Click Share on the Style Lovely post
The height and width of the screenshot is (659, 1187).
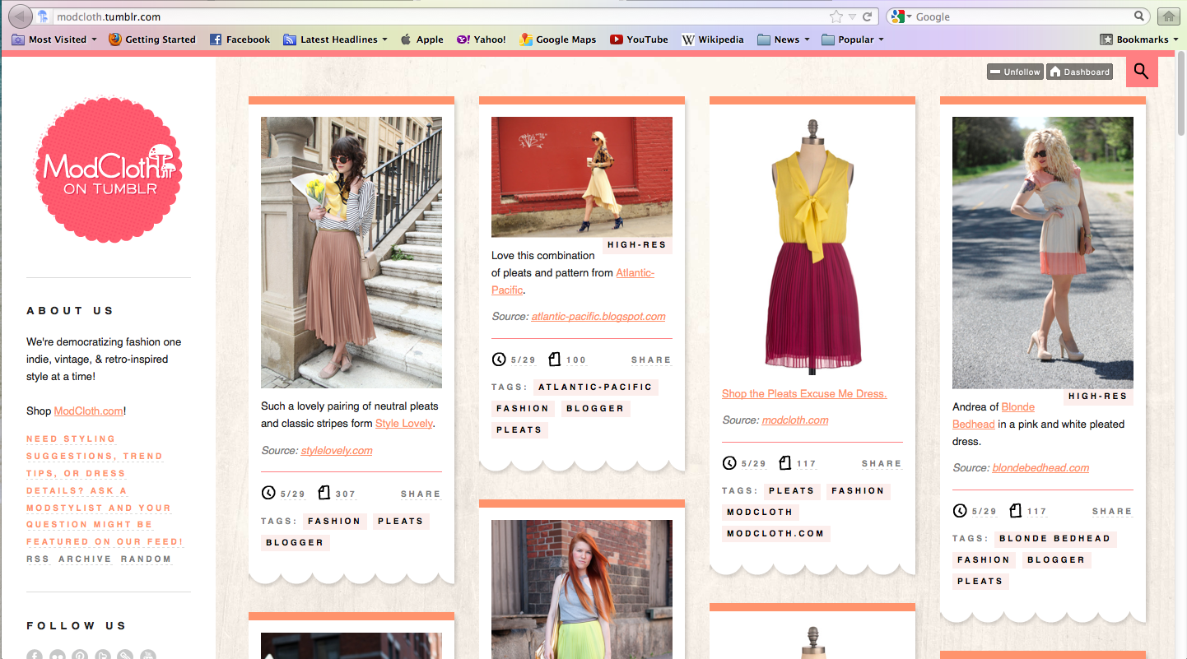(421, 494)
